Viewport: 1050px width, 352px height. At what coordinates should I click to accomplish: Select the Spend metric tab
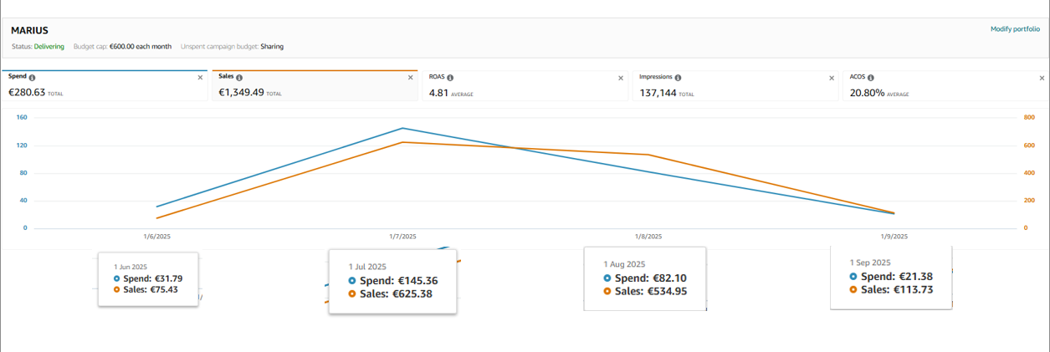pos(100,86)
